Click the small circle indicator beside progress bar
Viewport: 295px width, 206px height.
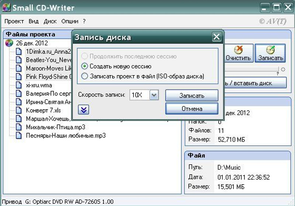point(283,70)
